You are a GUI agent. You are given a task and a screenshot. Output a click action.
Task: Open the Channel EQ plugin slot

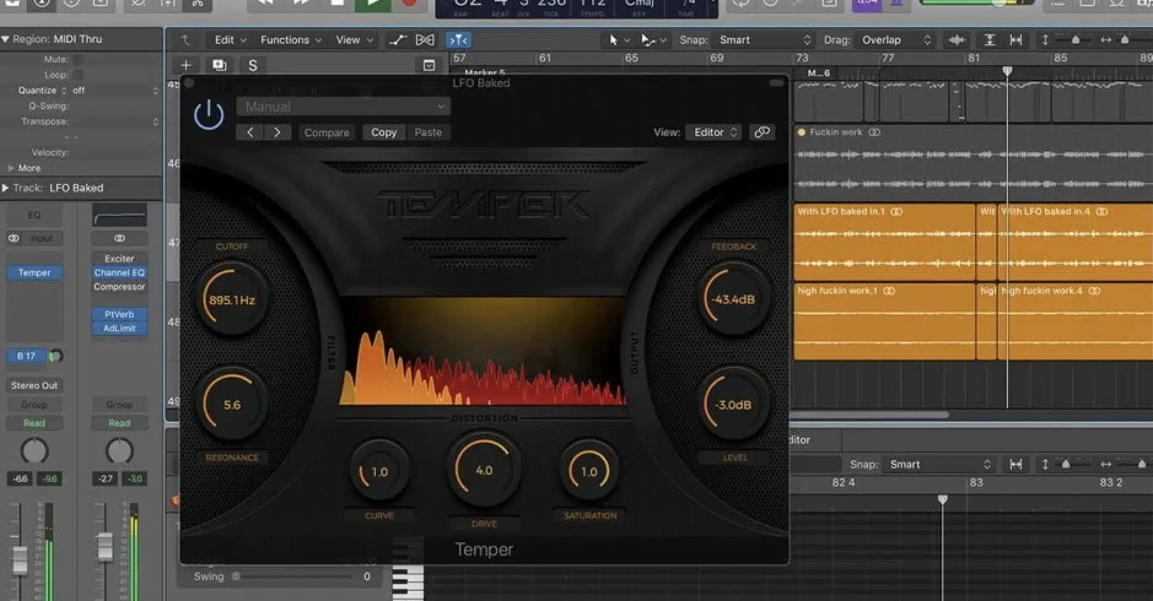[119, 273]
